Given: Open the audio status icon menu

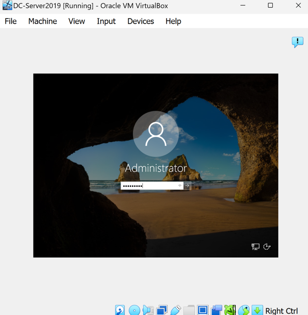Looking at the screenshot, I should [x=148, y=310].
